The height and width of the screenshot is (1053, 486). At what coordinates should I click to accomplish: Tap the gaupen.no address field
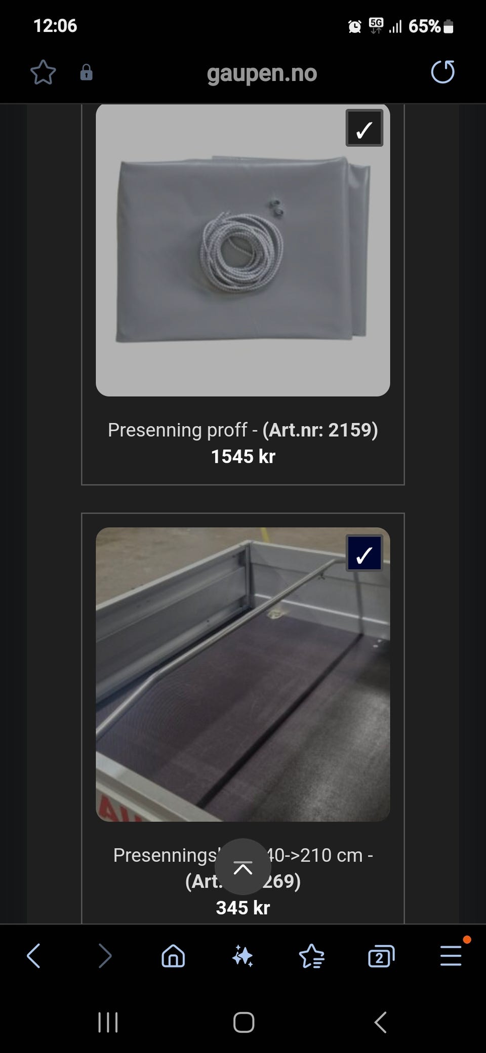pos(262,73)
